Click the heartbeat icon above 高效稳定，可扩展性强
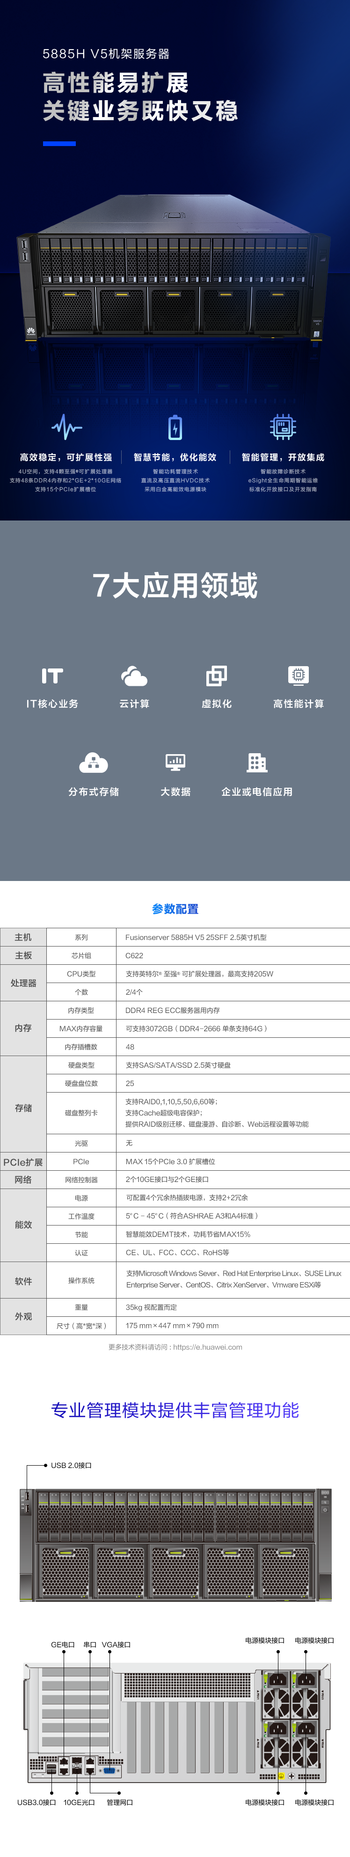This screenshot has height=1857, width=350. point(66,427)
